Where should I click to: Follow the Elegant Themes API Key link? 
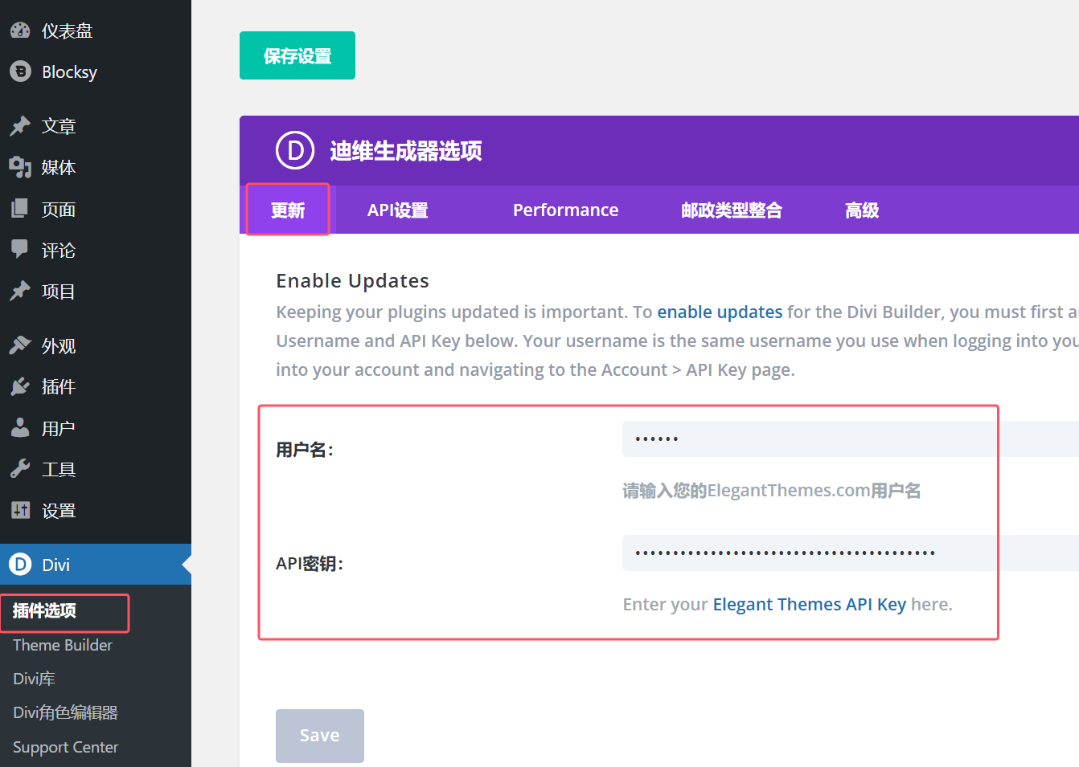coord(810,604)
